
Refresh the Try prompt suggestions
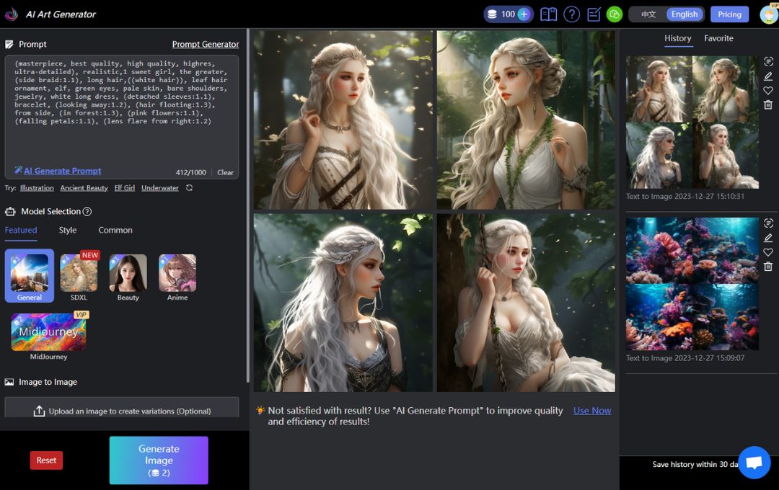189,187
